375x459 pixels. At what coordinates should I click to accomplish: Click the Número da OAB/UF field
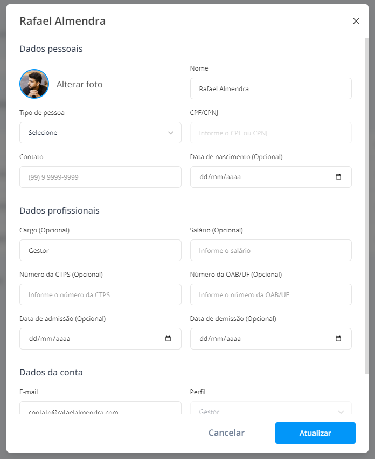click(x=271, y=294)
